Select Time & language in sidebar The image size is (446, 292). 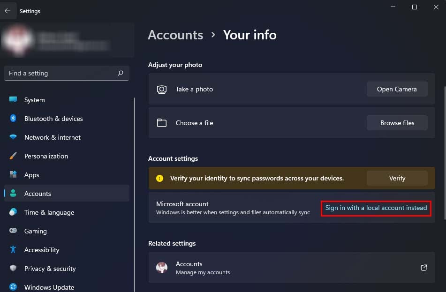67,212
